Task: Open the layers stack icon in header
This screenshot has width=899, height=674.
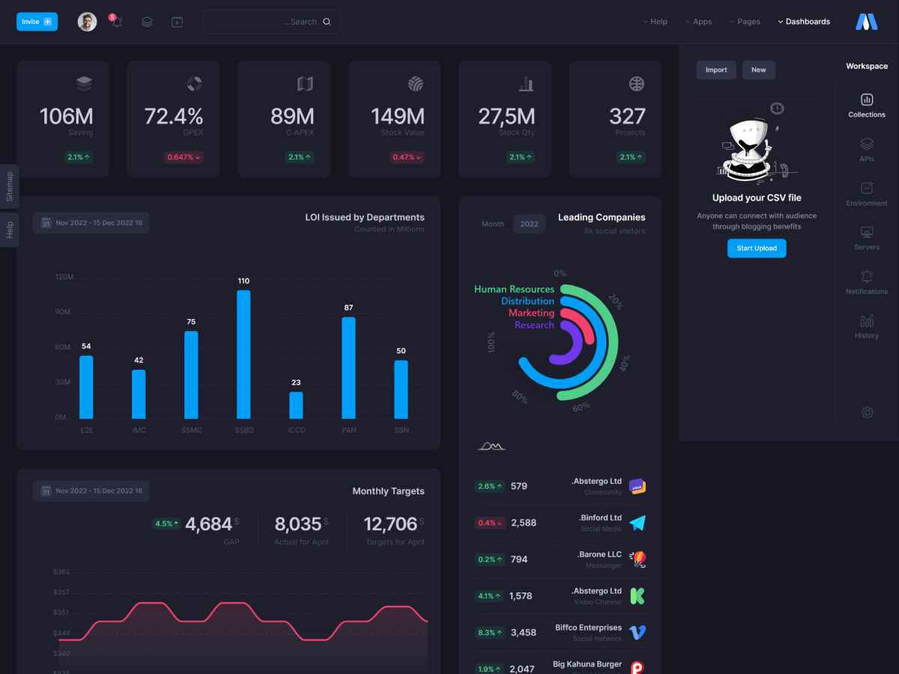Action: [x=147, y=22]
